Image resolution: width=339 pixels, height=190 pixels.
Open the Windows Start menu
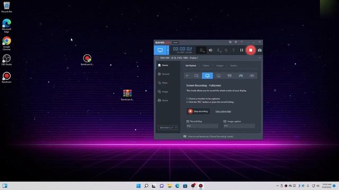[x=139, y=186]
